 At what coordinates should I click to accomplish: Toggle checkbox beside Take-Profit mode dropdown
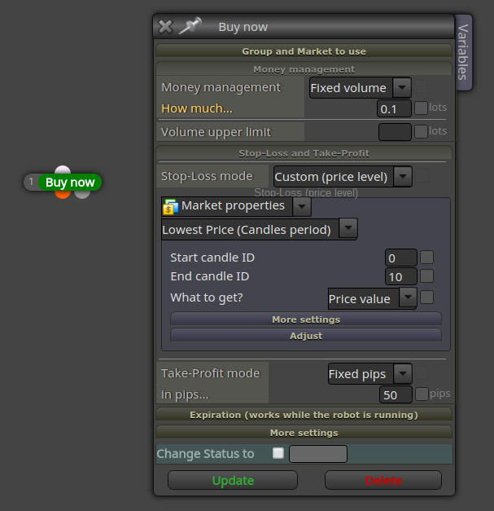coord(422,372)
